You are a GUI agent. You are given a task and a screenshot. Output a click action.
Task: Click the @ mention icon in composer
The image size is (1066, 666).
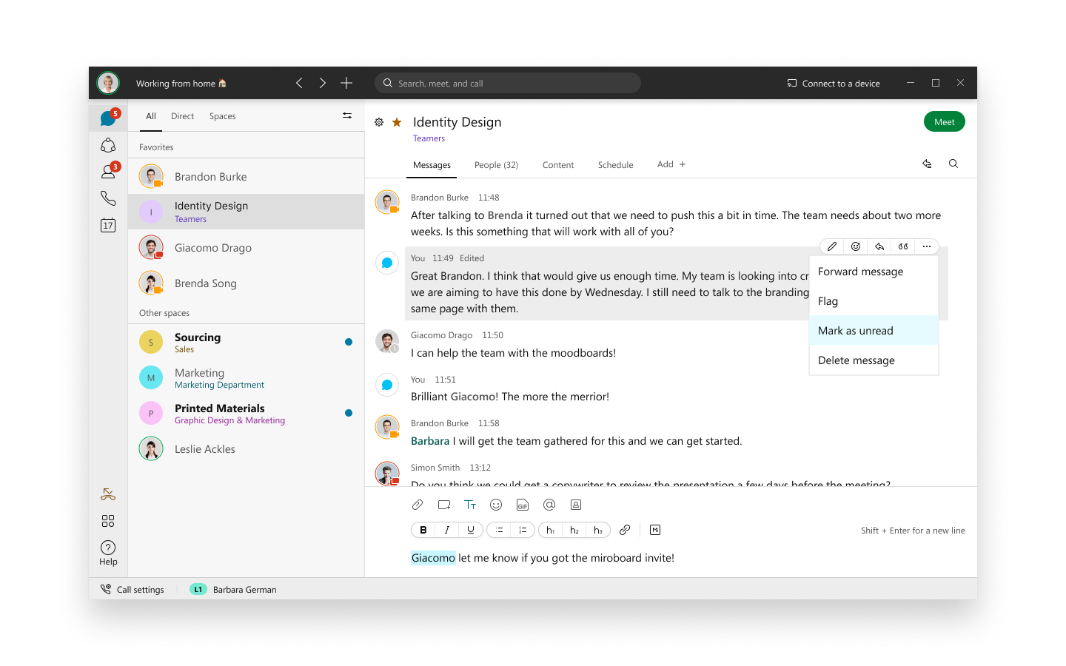549,505
